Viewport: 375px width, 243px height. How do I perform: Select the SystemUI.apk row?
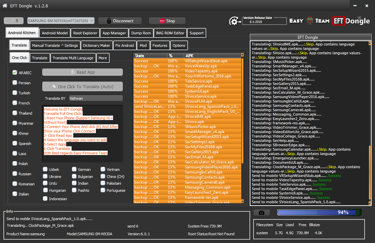(187, 91)
